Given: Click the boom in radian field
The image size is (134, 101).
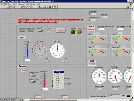Looking at the screenshot, I should [x=99, y=89].
